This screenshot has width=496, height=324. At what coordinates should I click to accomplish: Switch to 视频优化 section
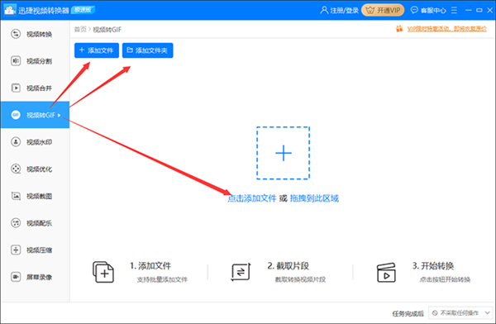35,169
